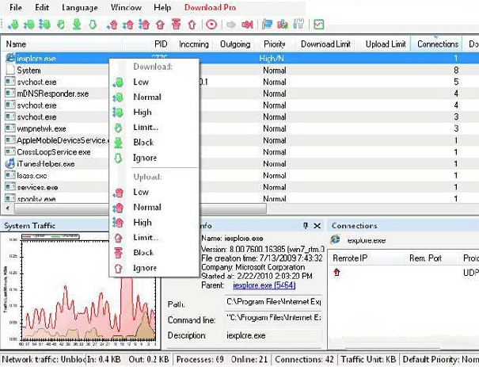Click the tools toolbar icon beside the chart icon
Viewport: 479px width, 367px height.
298,24
